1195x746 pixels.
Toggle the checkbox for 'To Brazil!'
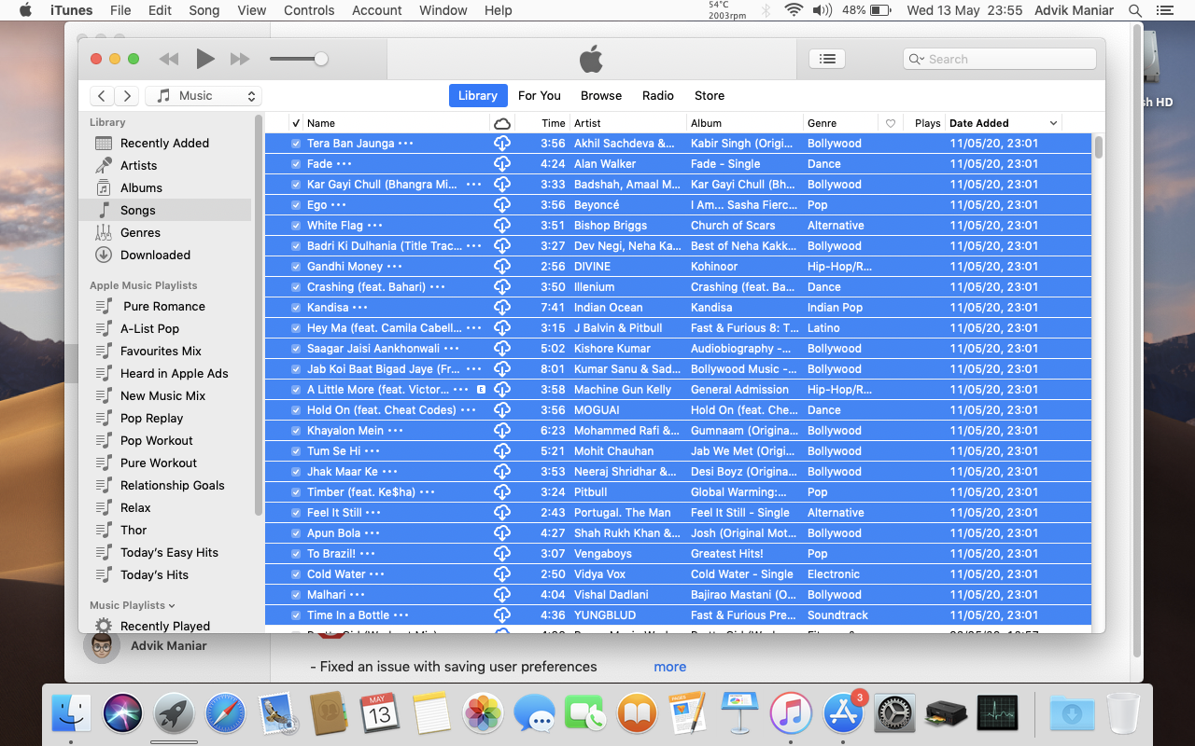296,554
